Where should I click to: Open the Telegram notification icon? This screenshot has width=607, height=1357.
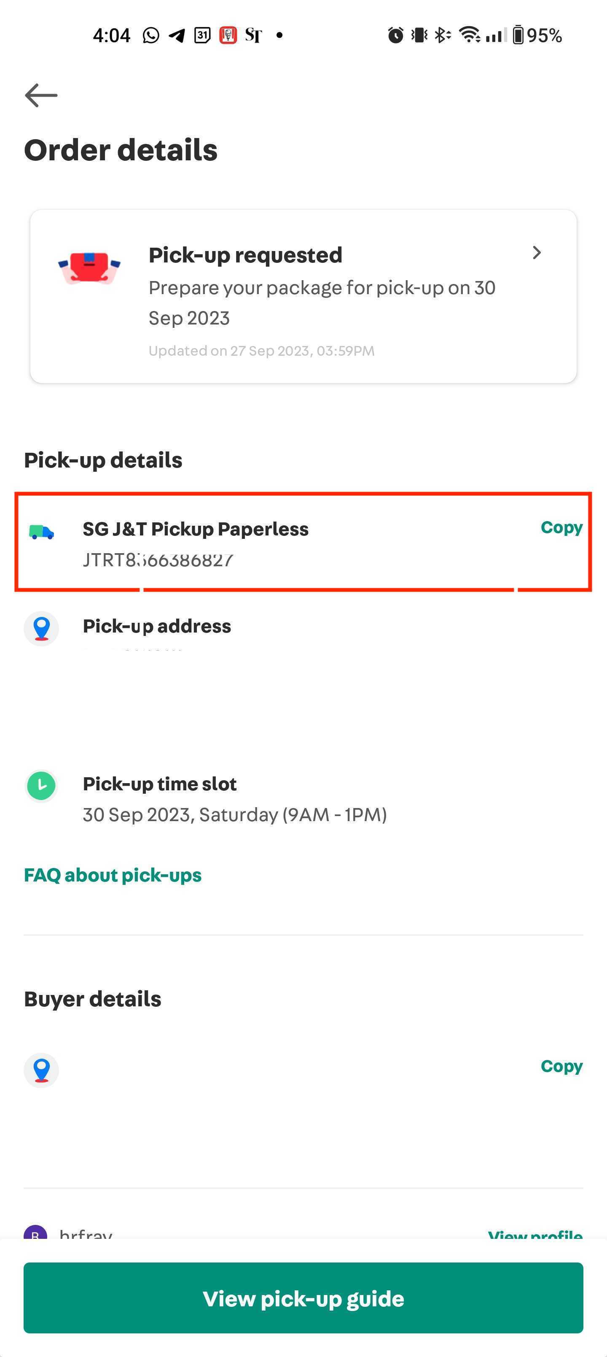click(176, 35)
